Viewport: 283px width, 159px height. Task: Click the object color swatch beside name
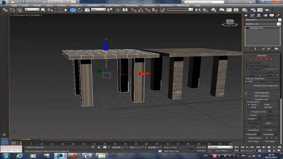coord(279,19)
